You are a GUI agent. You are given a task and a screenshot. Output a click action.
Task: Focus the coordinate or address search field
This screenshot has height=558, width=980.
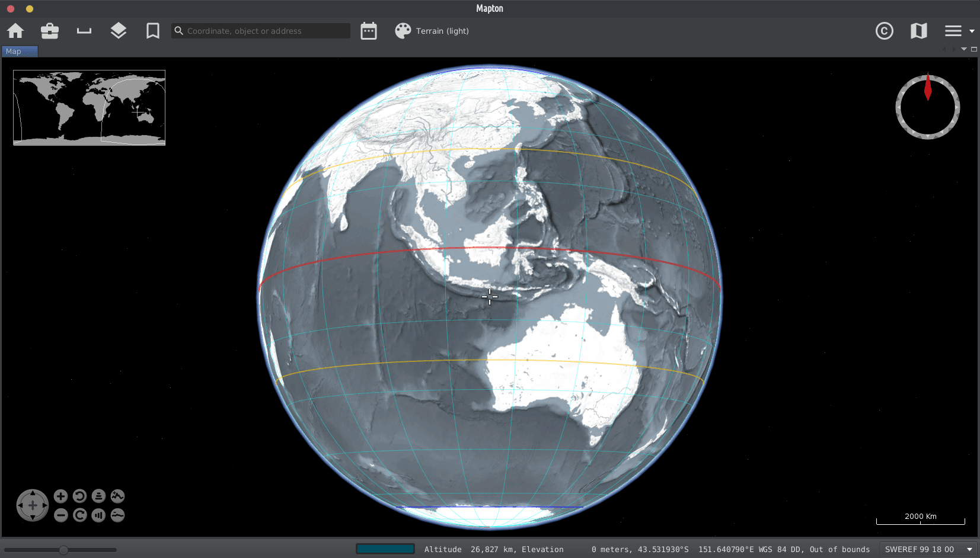(x=267, y=31)
